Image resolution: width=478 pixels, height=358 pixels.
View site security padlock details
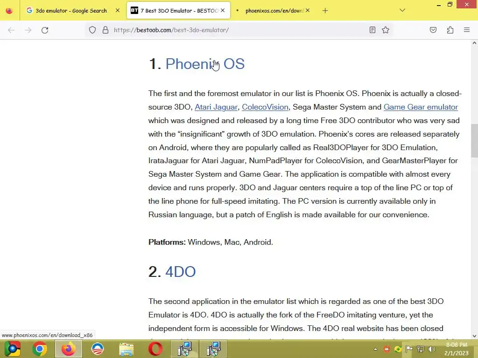tap(105, 30)
